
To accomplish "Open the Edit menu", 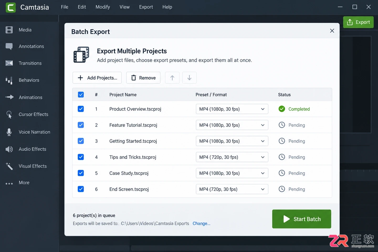I will coord(82,7).
